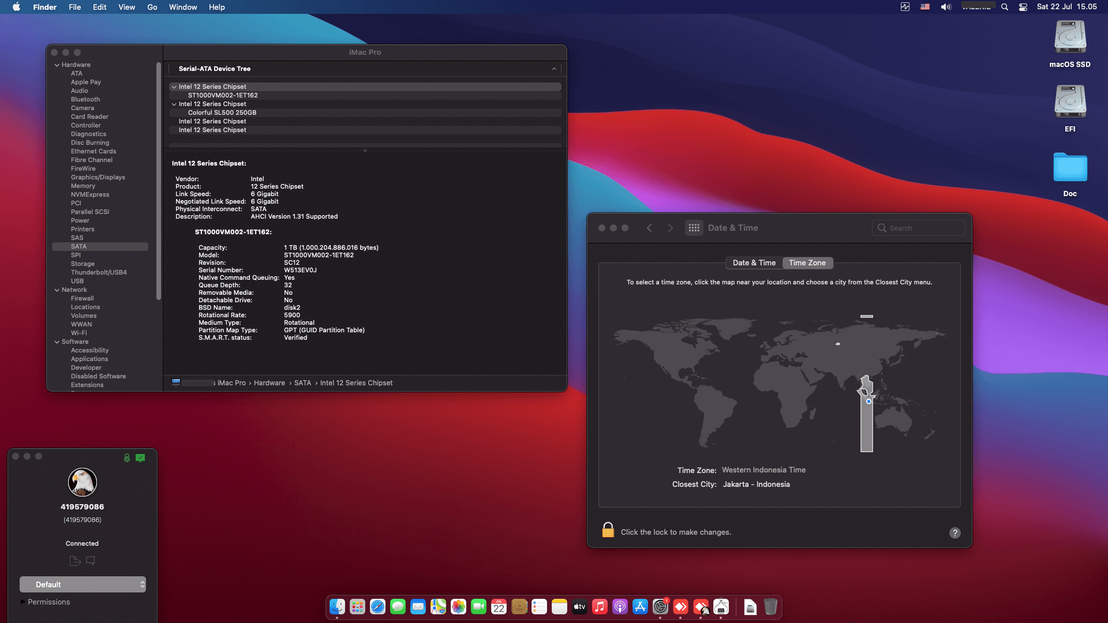Viewport: 1108px width, 623px height.
Task: Click the help question mark button
Action: pos(954,533)
